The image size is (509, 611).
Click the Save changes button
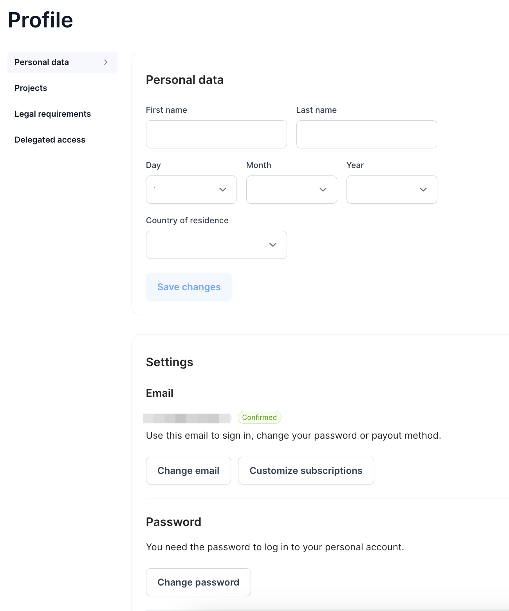coord(189,287)
